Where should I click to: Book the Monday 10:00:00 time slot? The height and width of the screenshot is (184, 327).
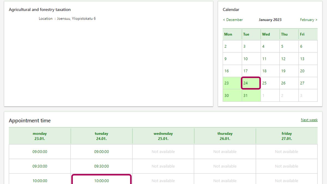(40, 180)
